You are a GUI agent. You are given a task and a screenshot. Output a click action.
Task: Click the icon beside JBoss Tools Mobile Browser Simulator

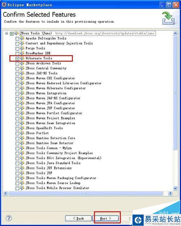[22, 188]
